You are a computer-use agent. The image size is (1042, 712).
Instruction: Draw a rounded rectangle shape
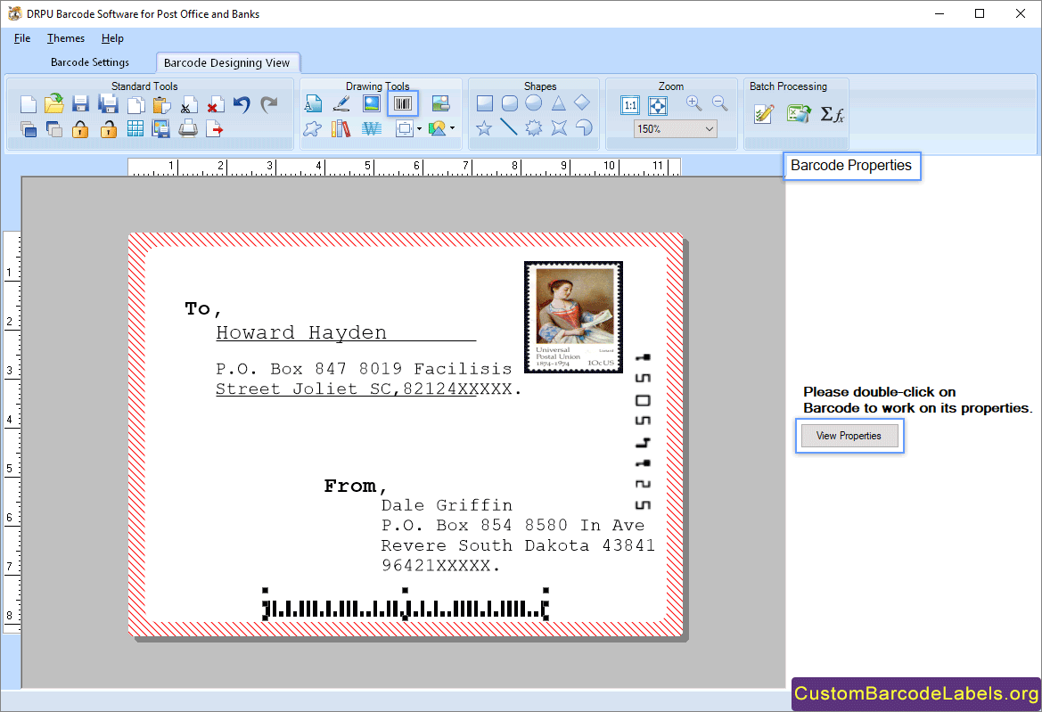510,103
